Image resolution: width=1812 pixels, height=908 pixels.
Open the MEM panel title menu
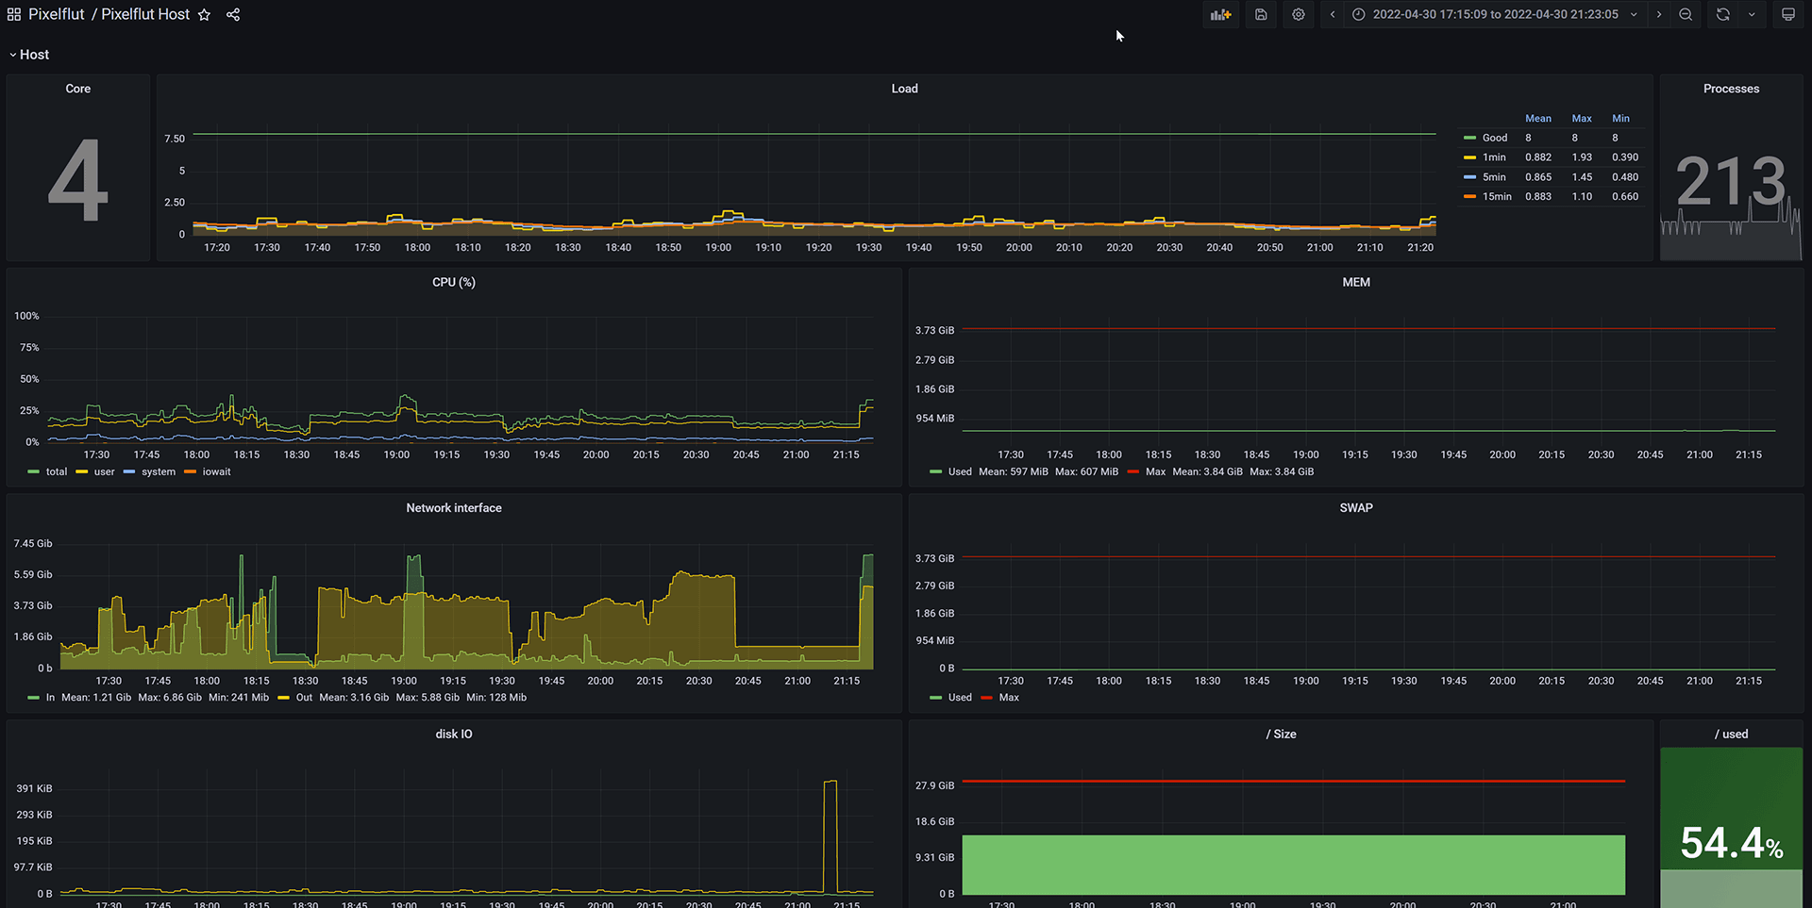point(1356,282)
